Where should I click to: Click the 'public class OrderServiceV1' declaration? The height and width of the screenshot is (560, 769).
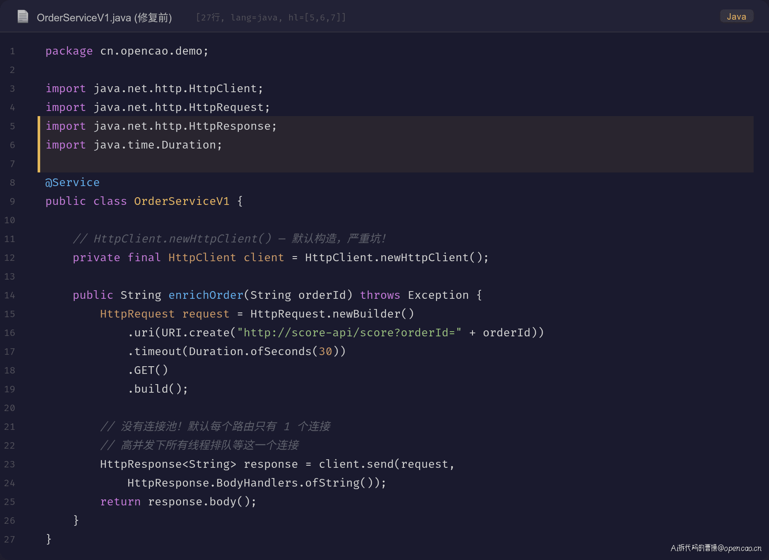pyautogui.click(x=144, y=201)
